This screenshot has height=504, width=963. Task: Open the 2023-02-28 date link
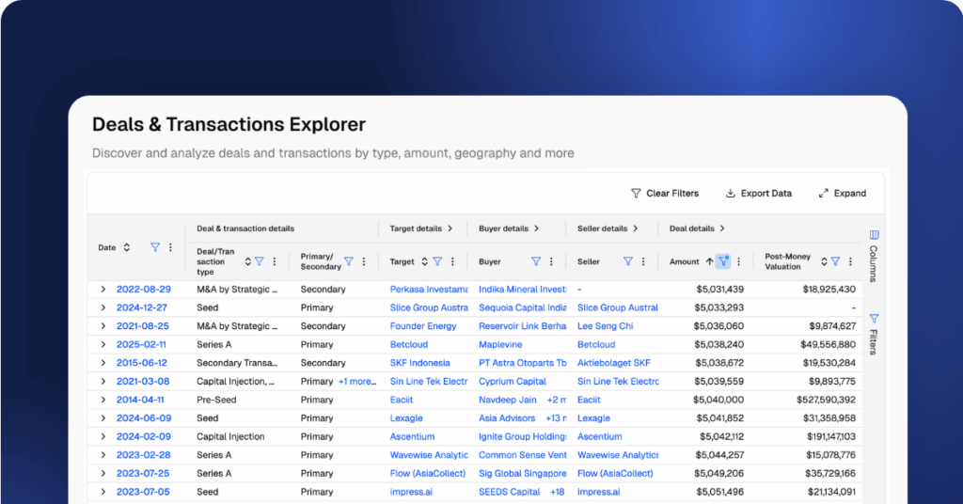[143, 455]
